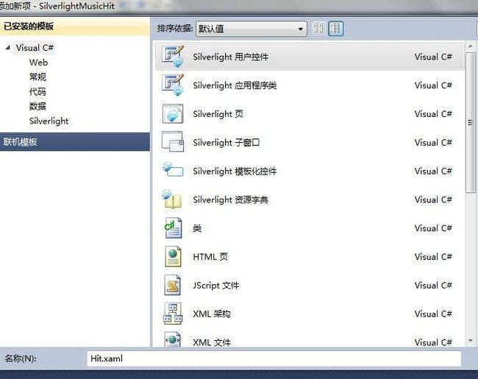Select the Silverlight 应用程序类 template icon
Image resolution: width=478 pixels, height=379 pixels.
click(173, 85)
